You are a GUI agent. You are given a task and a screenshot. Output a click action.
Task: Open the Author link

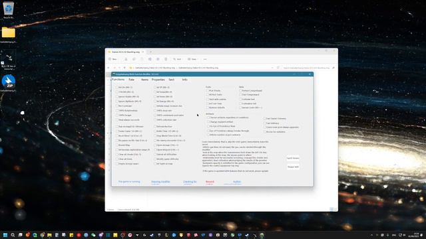click(237, 182)
